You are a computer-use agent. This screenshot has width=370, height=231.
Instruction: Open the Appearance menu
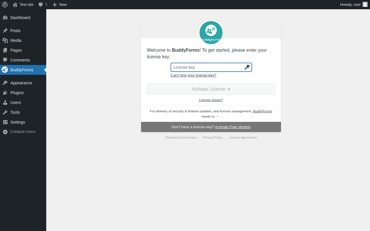tap(23, 83)
